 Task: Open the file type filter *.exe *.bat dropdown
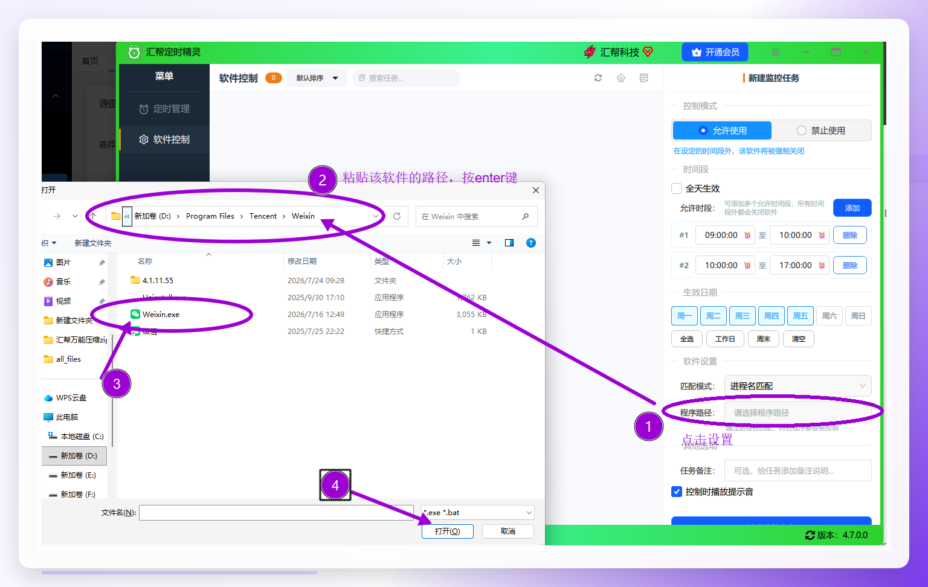[x=478, y=513]
